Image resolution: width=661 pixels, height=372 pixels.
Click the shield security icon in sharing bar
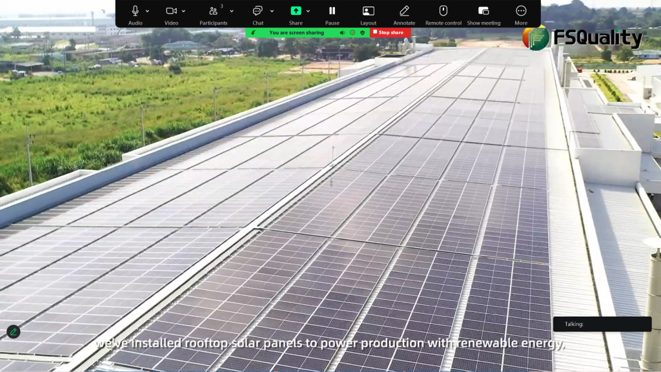pos(363,32)
